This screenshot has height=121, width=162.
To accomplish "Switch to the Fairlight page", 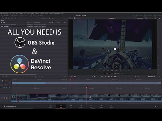I will pos(101,106).
